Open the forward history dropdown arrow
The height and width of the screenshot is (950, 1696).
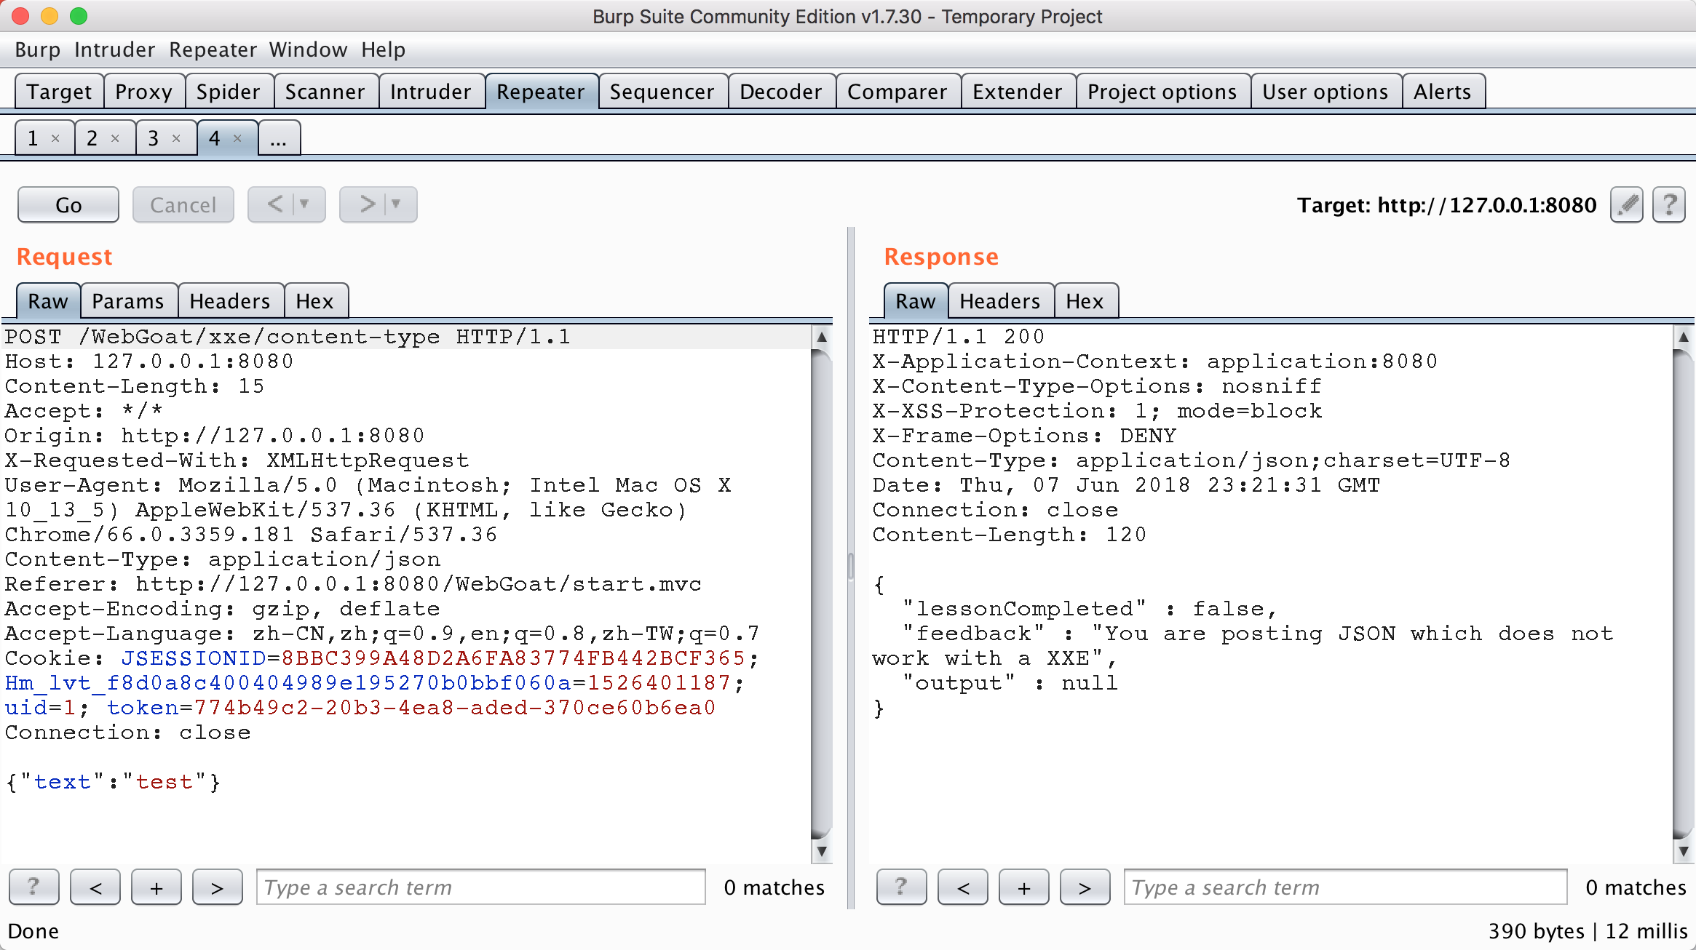[397, 204]
